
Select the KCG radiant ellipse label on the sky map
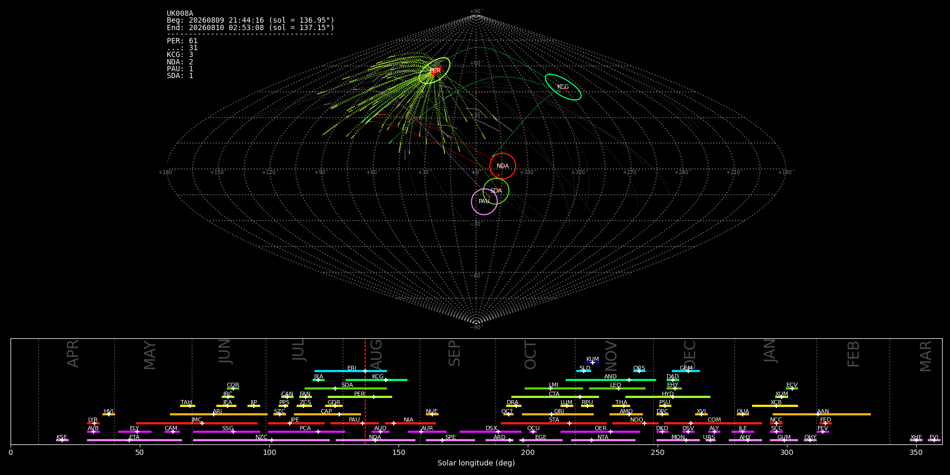[x=563, y=87]
